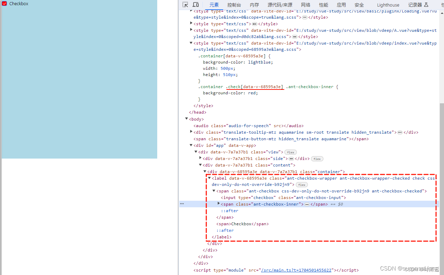Viewport: 444px width, 275px height.
Task: Collapse the div class view node
Action: (196, 152)
